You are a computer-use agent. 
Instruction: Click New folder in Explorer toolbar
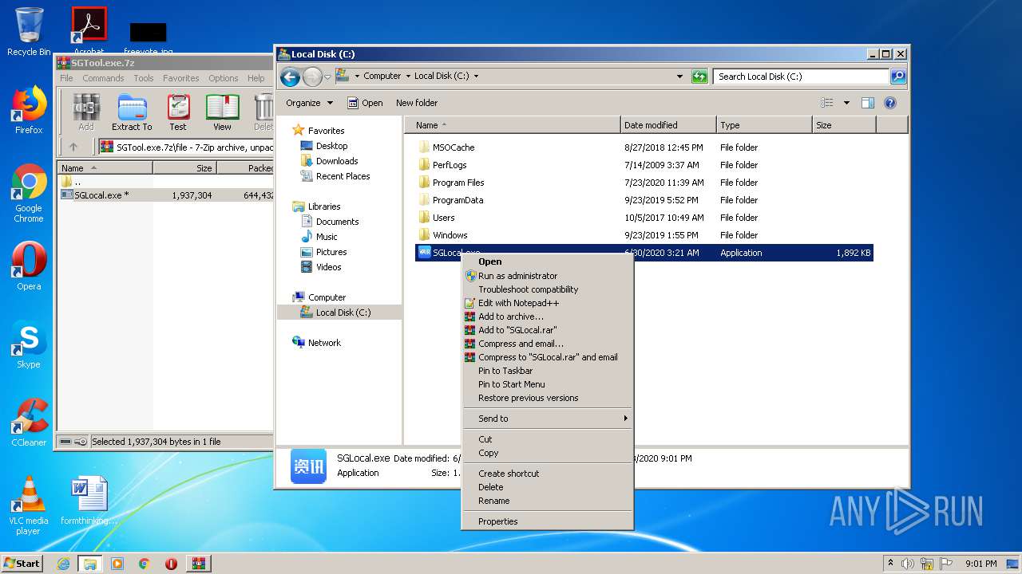click(417, 103)
